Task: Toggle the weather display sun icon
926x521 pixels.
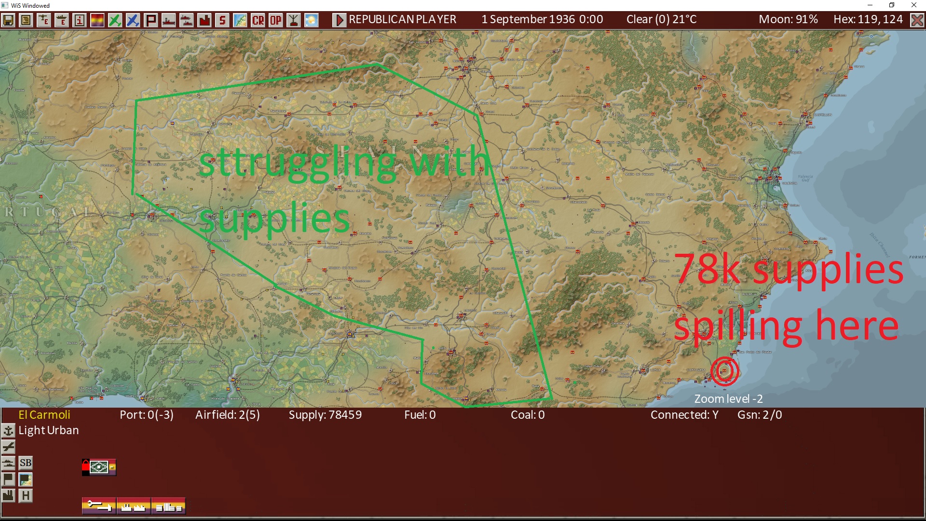Action: coord(311,20)
